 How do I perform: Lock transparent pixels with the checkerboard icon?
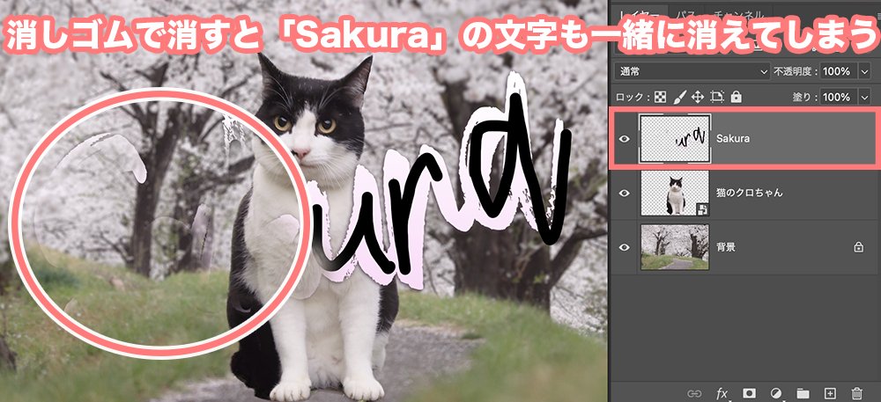click(x=661, y=97)
